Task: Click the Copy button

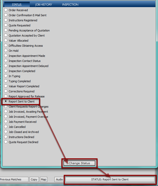Action: tap(34, 179)
